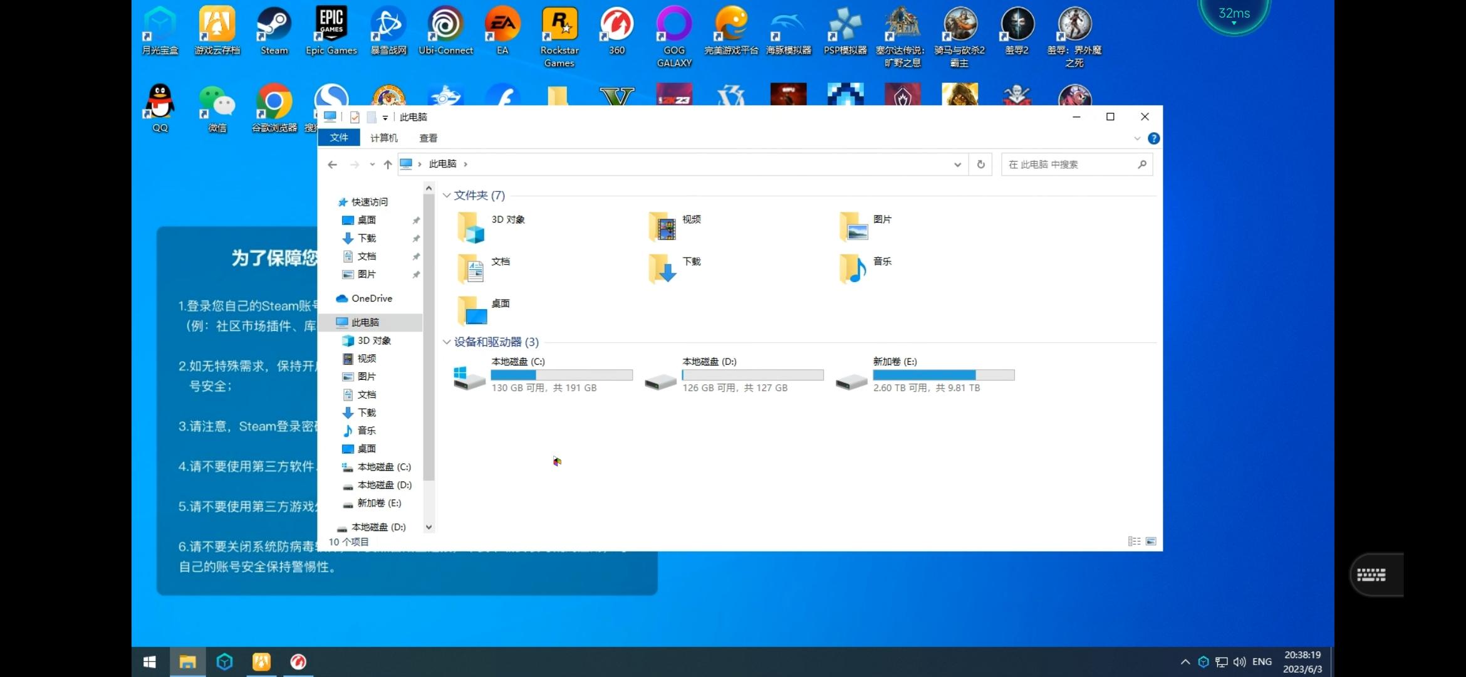
Task: Open the 文件 ribbon tab
Action: tap(339, 138)
